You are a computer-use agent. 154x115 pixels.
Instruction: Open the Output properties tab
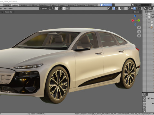(144, 108)
